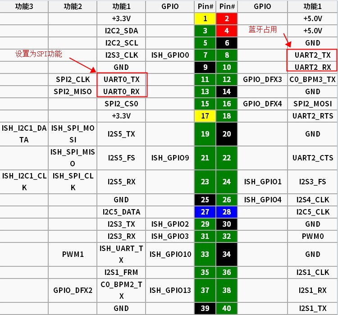Click the UART0_RX cell
Viewport: 338px width, 315px height.
[x=121, y=91]
